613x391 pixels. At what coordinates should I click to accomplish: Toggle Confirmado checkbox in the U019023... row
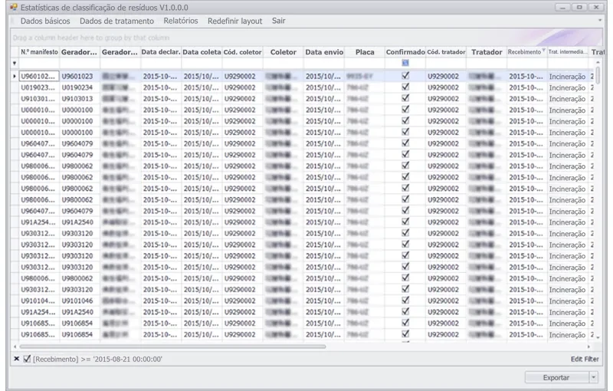(405, 87)
